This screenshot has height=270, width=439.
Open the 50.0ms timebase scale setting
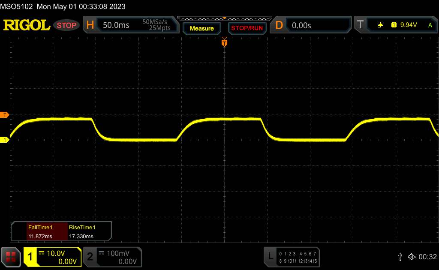tap(116, 25)
